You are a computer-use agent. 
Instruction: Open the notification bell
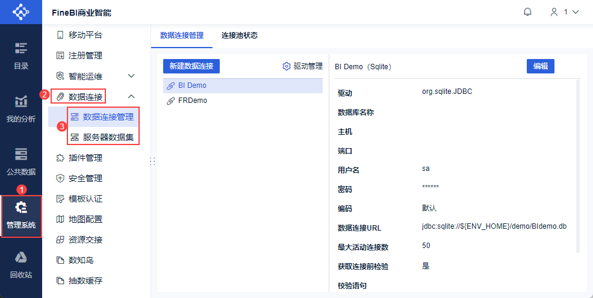click(x=527, y=12)
